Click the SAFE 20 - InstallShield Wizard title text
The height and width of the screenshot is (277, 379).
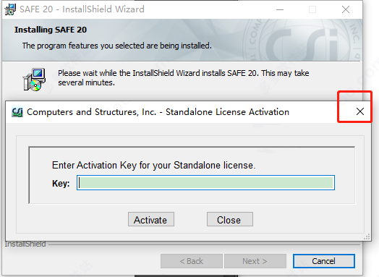(82, 9)
